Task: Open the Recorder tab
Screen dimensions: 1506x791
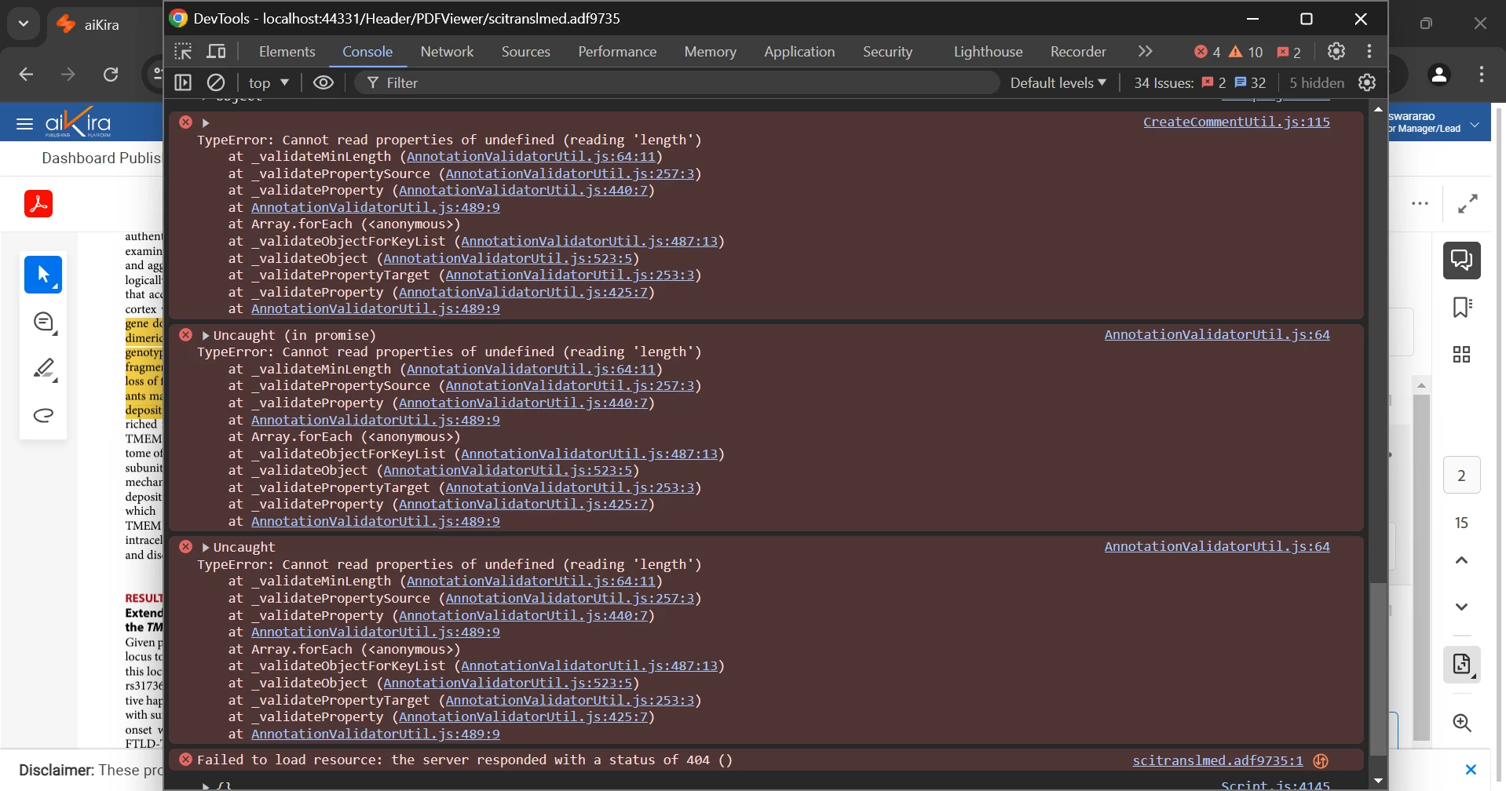Action: (1078, 52)
